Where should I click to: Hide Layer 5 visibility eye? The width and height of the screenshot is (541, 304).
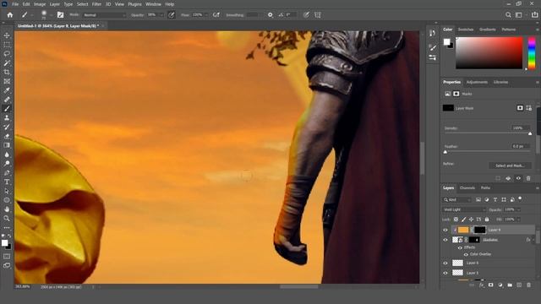(x=445, y=273)
